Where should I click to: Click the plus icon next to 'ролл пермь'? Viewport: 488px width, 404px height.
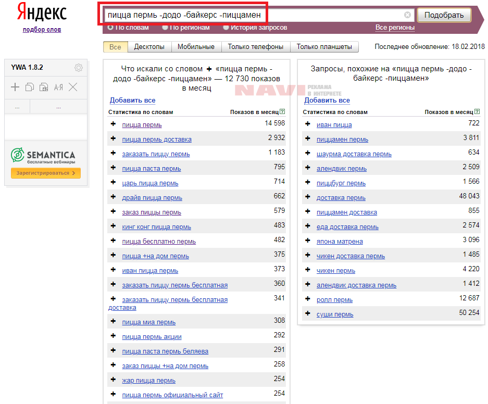[308, 299]
